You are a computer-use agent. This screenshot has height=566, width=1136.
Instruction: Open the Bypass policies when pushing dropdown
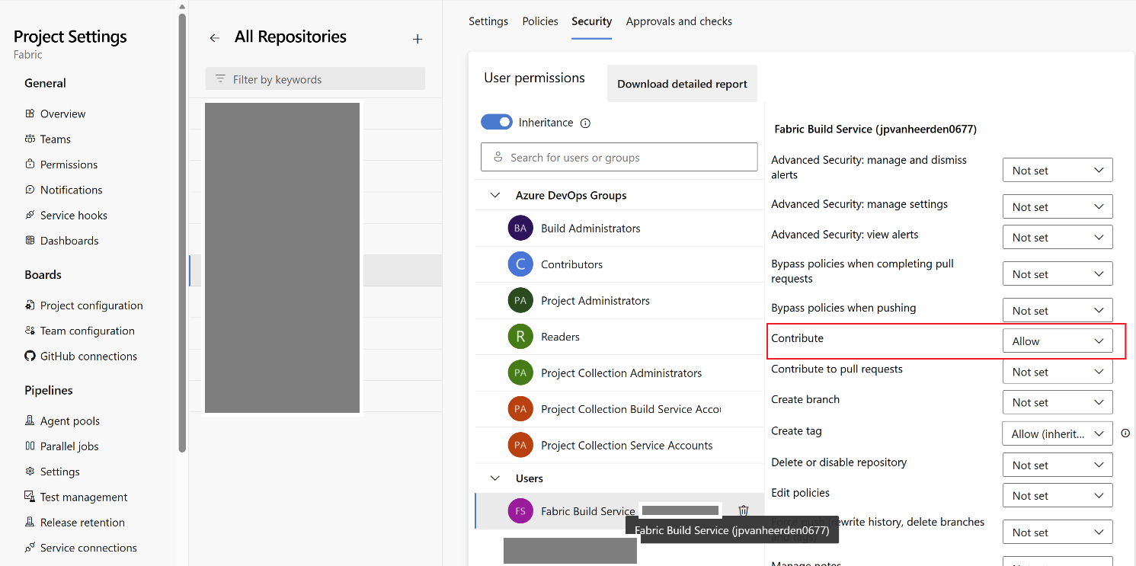[x=1058, y=311]
